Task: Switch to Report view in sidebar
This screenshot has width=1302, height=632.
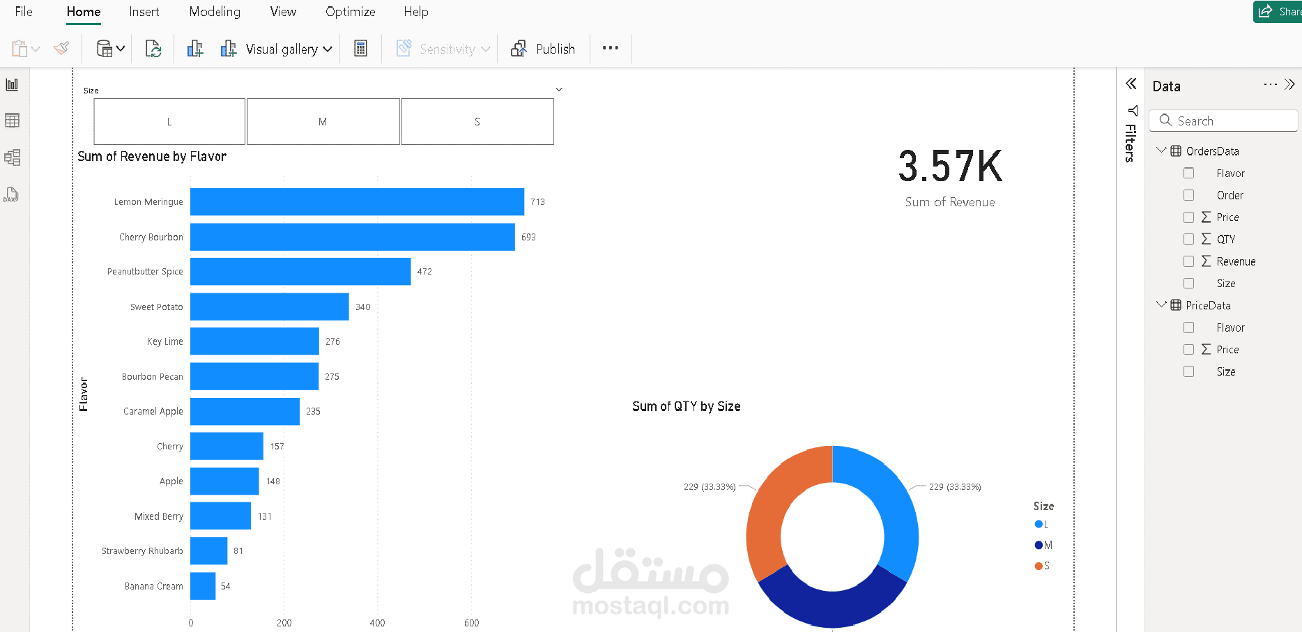Action: point(12,85)
